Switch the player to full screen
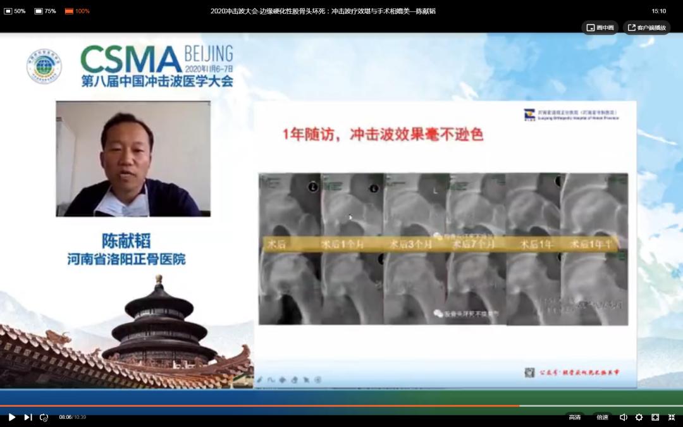Image resolution: width=683 pixels, height=427 pixels. 672,417
